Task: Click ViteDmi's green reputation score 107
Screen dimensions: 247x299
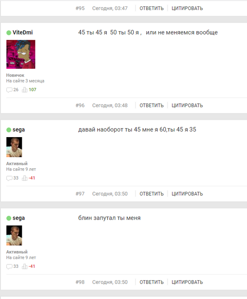Action: point(32,90)
